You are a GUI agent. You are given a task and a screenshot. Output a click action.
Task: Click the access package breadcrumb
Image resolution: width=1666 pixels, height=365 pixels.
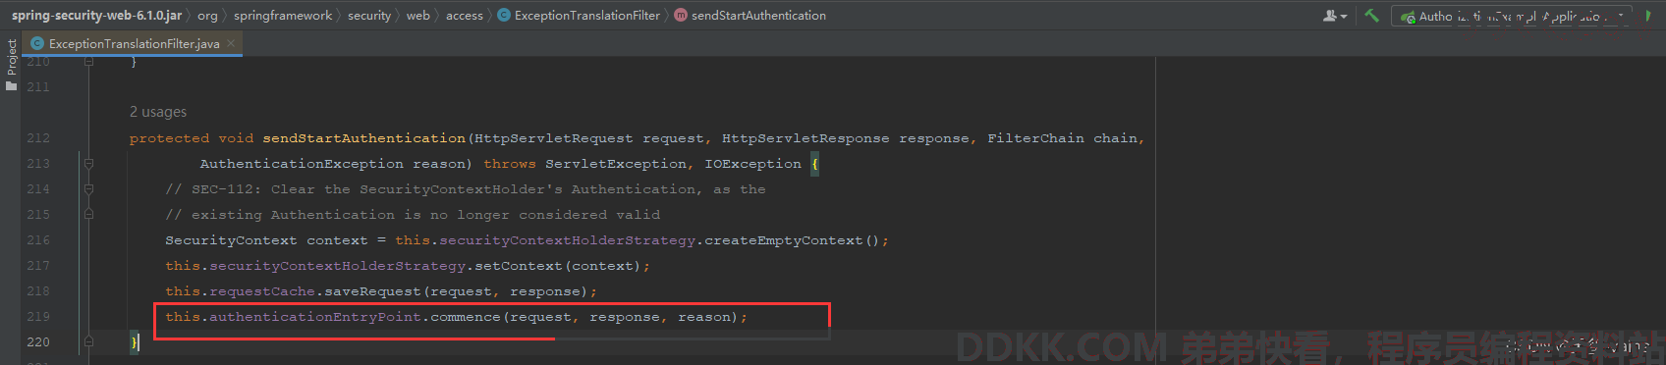464,15
